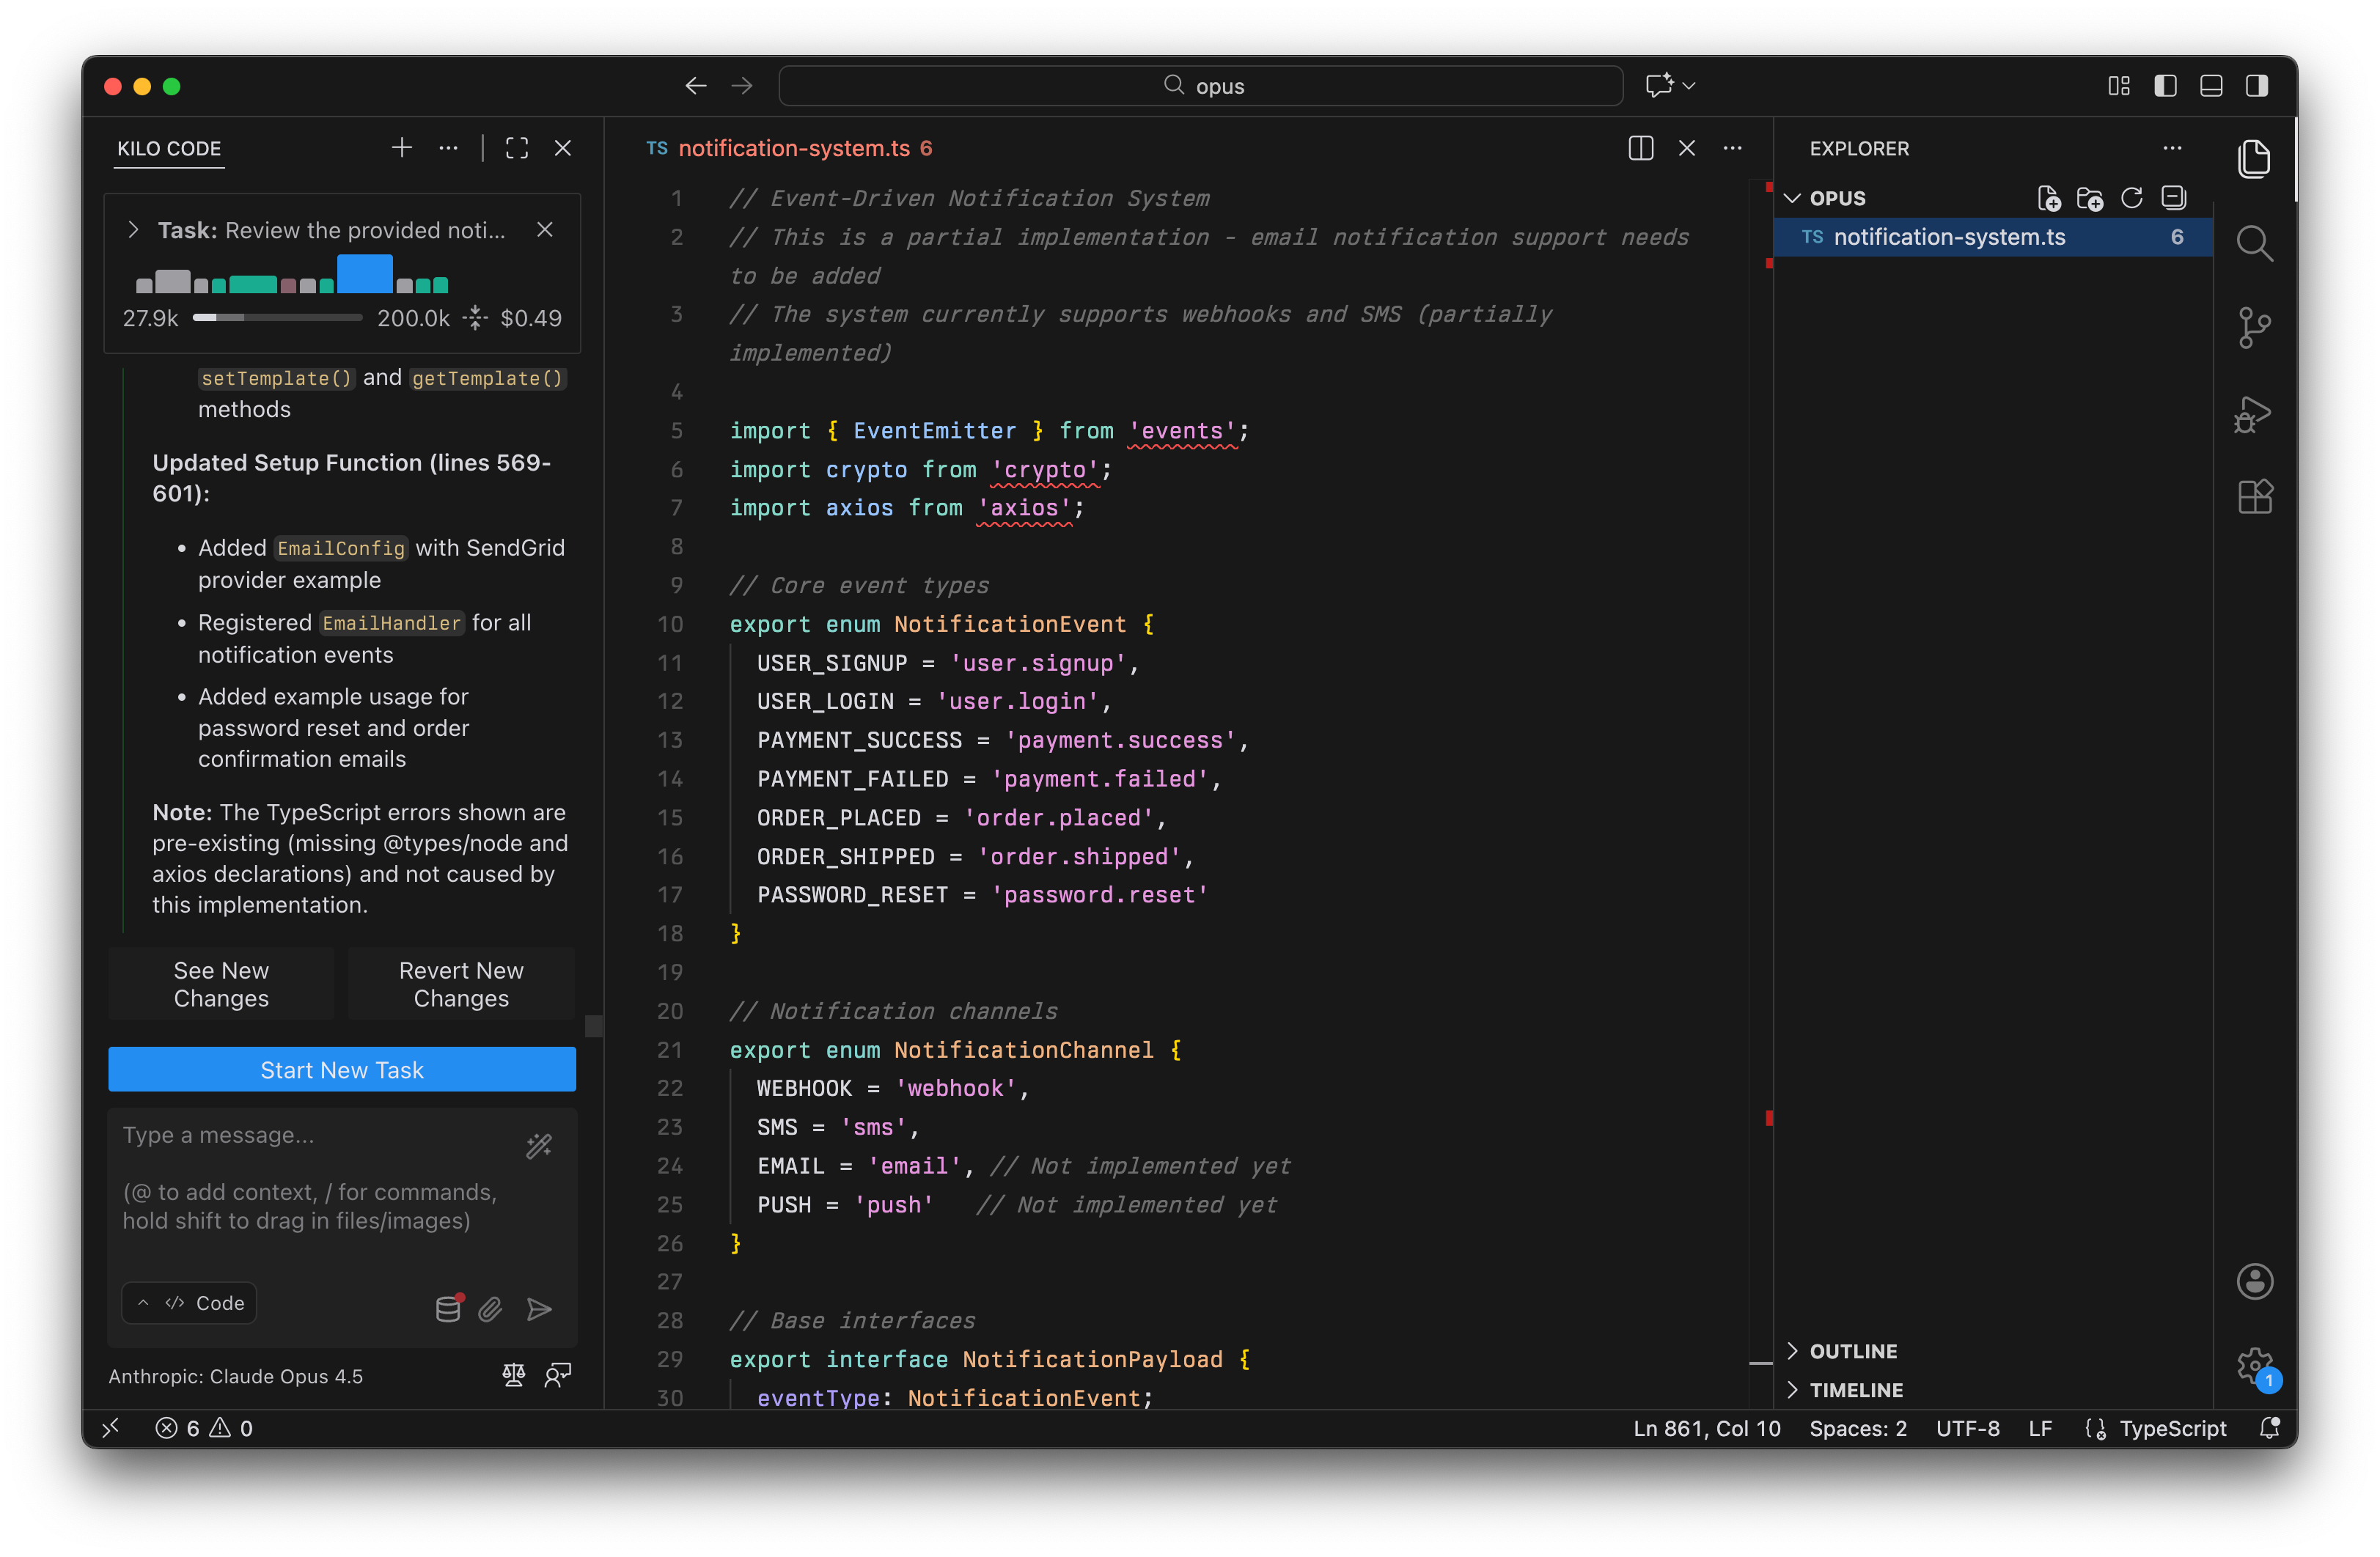The height and width of the screenshot is (1557, 2380).
Task: Click the New File icon in Explorer
Action: click(x=2049, y=198)
